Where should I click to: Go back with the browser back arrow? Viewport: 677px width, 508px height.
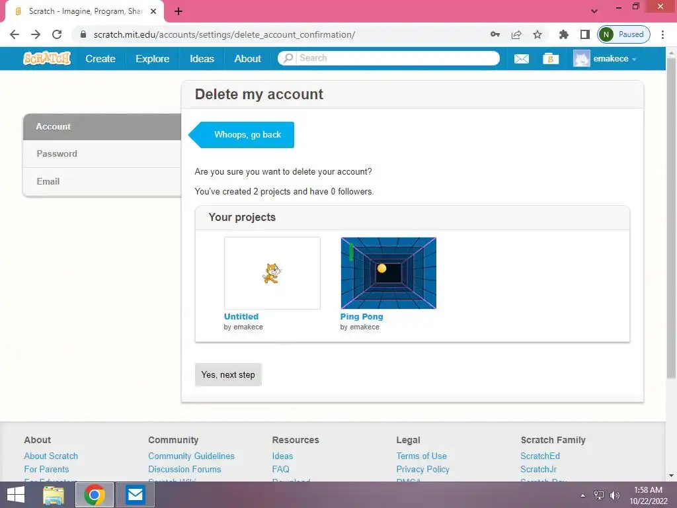tap(15, 34)
